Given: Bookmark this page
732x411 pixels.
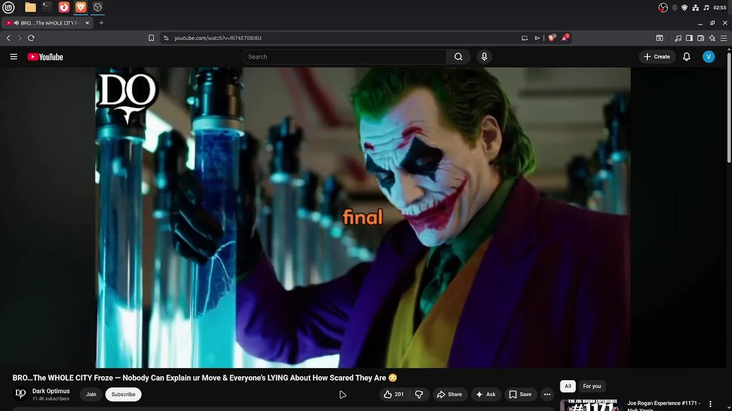Looking at the screenshot, I should click(x=151, y=38).
